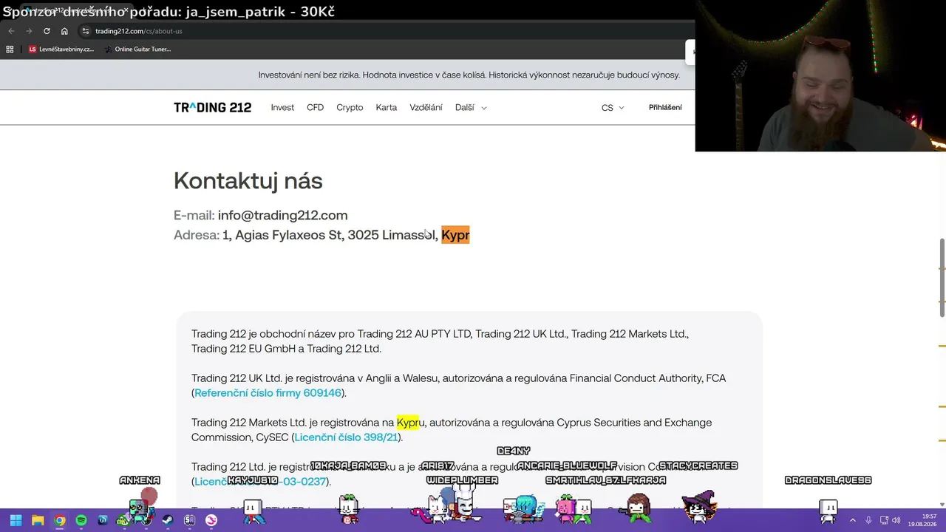Open the volume control in the tray

pyautogui.click(x=896, y=520)
